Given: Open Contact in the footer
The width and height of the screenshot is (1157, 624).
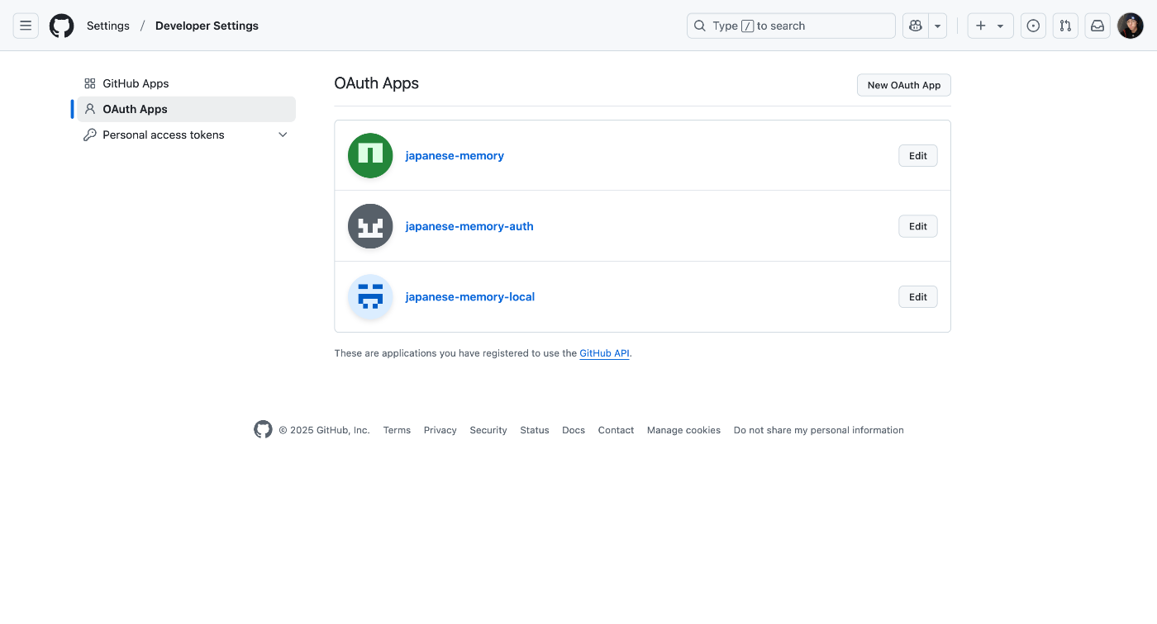Looking at the screenshot, I should 616,430.
